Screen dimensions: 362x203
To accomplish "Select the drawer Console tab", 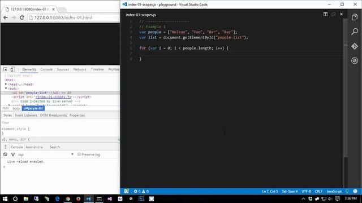I will [x=16, y=147].
